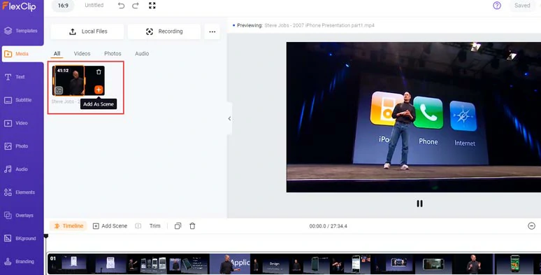
Task: Click the FlexClip logo
Action: pyautogui.click(x=20, y=6)
